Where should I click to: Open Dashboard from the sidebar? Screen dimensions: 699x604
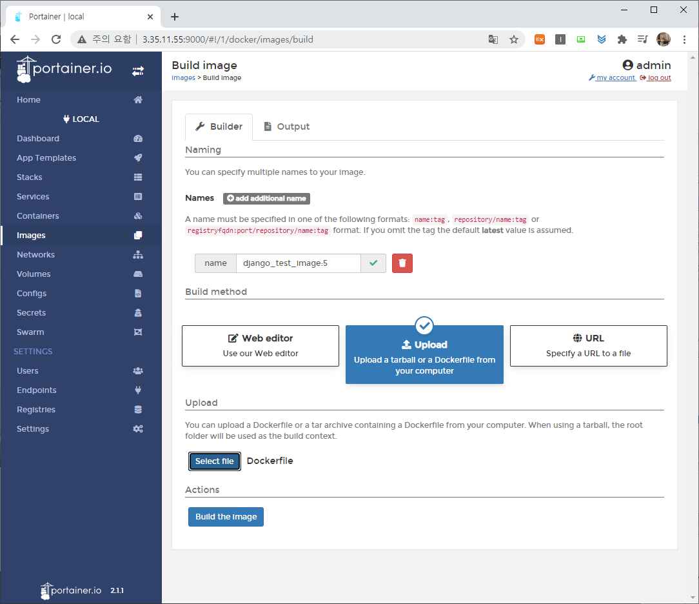[x=38, y=139]
